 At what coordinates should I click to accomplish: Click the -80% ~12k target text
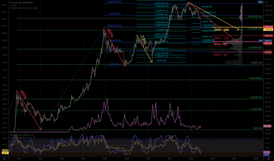click(x=221, y=38)
